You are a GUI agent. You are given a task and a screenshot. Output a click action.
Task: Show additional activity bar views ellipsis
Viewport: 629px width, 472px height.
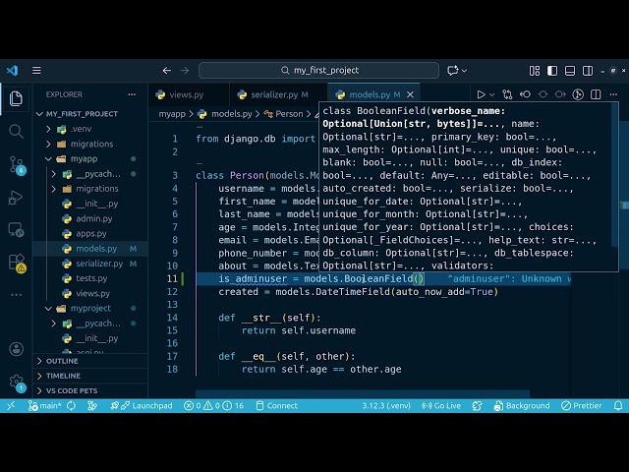pos(16,295)
